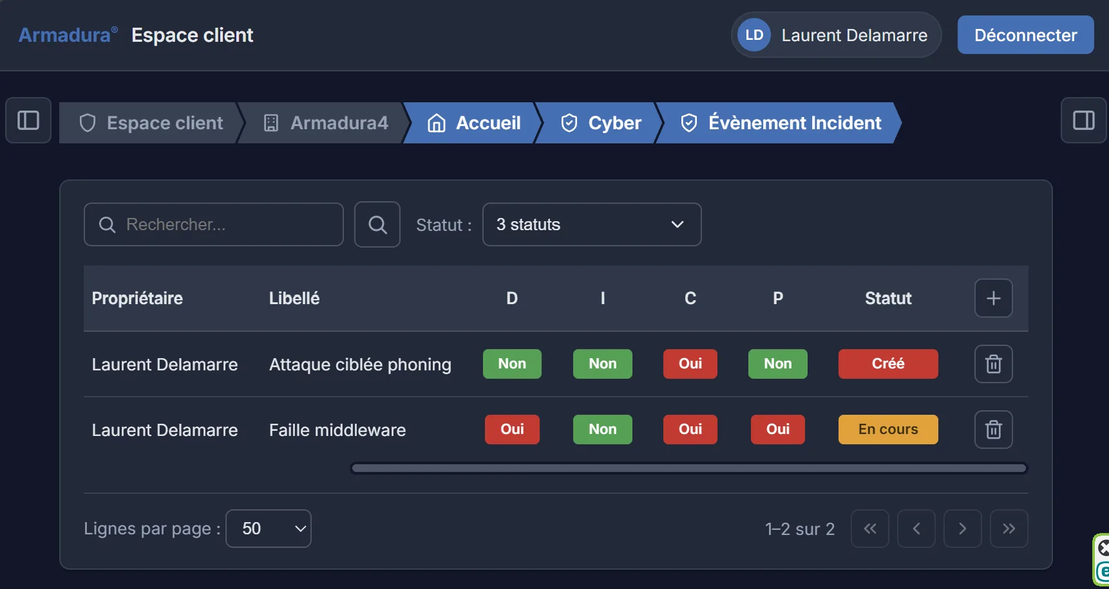Click the D column header

512,298
